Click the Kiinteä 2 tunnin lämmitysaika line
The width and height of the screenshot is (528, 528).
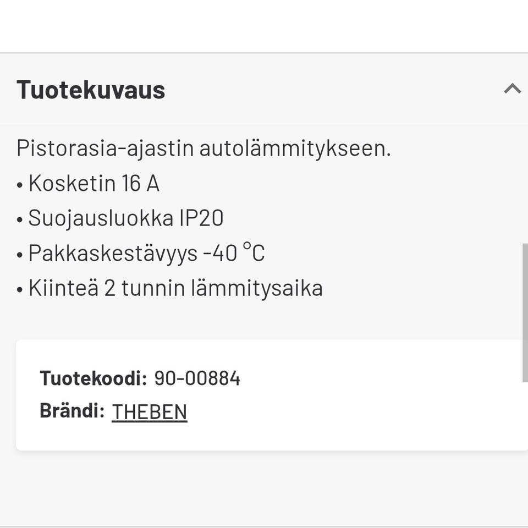pos(175,288)
